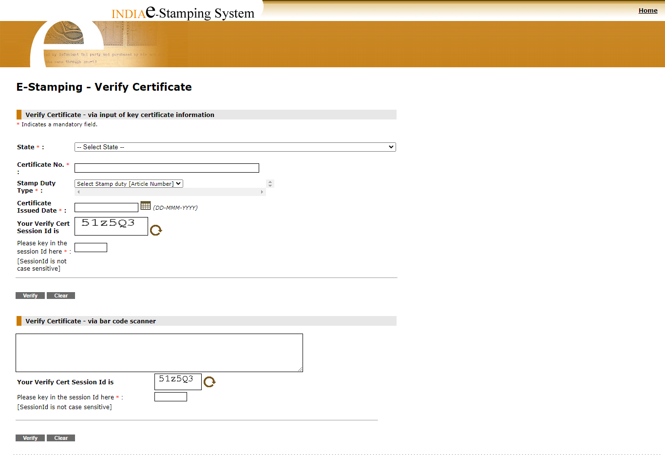
Task: Click the stamp duty scroll up arrow
Action: coord(270,182)
